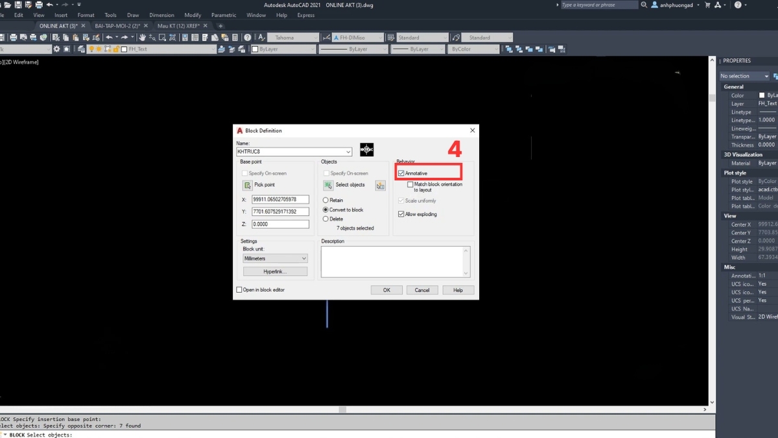Select the Retain radio button

coord(325,201)
